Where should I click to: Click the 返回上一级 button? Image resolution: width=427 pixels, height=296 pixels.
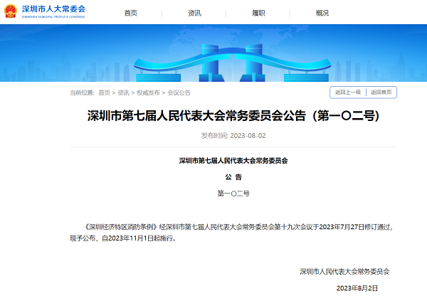click(348, 92)
